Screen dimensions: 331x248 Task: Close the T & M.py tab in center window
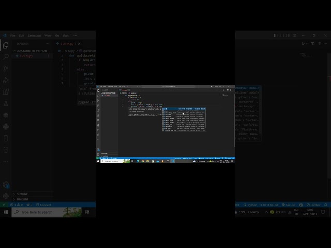click(129, 90)
